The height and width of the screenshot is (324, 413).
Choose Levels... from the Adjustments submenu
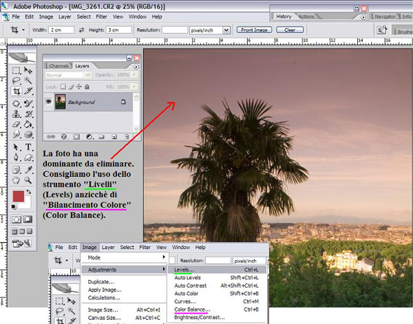tap(184, 270)
